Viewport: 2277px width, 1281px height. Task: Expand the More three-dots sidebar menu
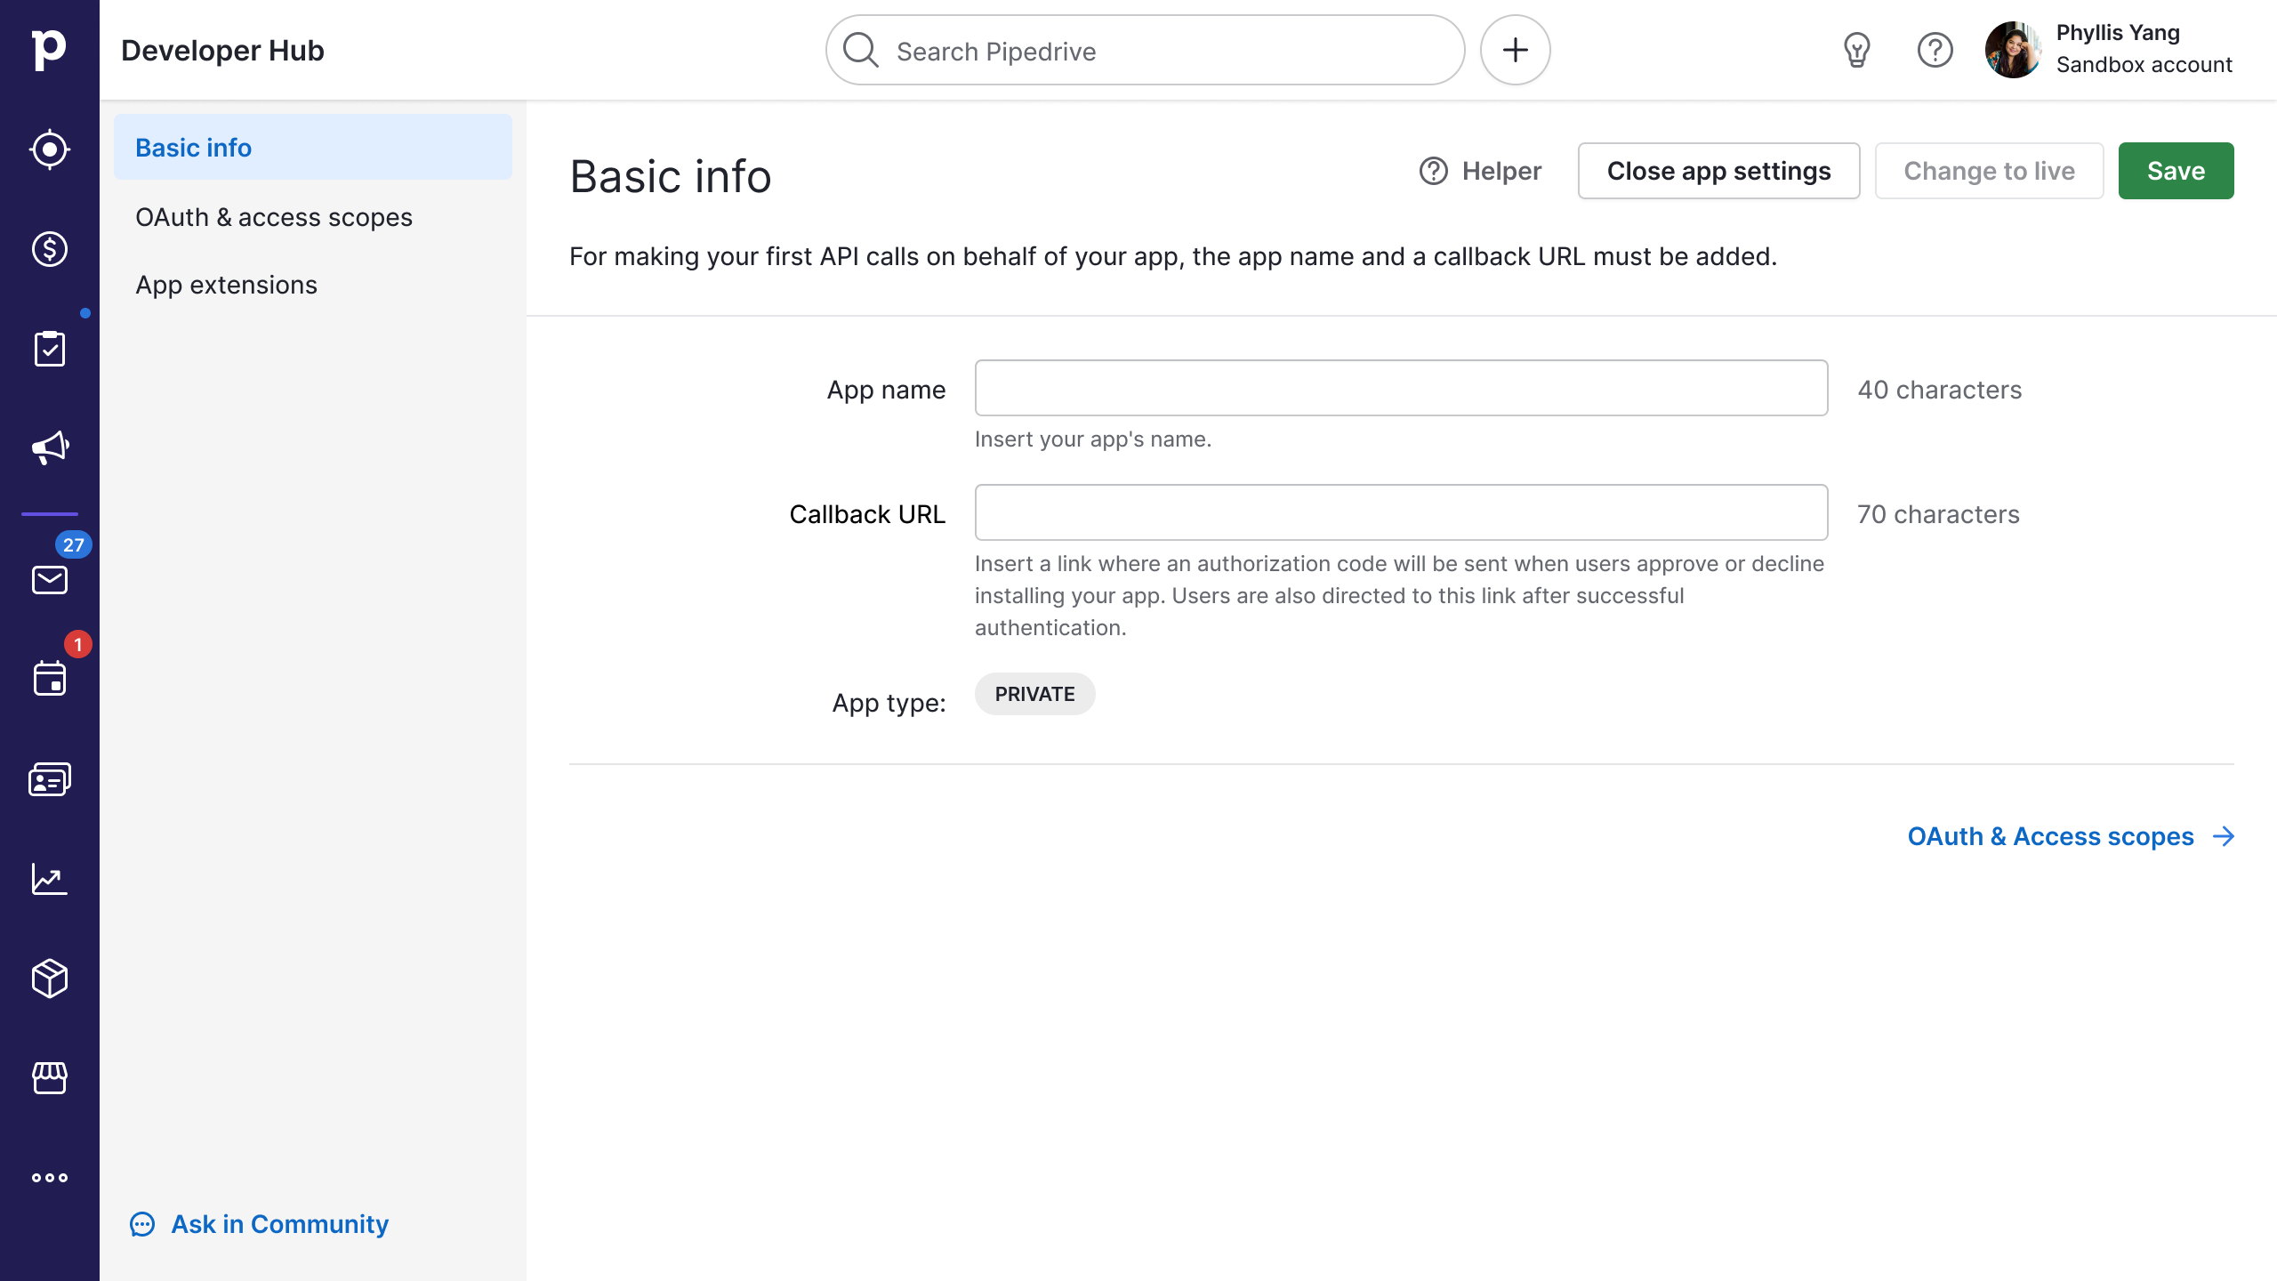50,1178
